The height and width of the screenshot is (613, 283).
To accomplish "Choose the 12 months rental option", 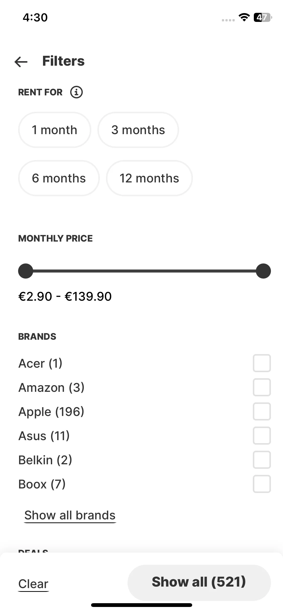I will point(149,178).
